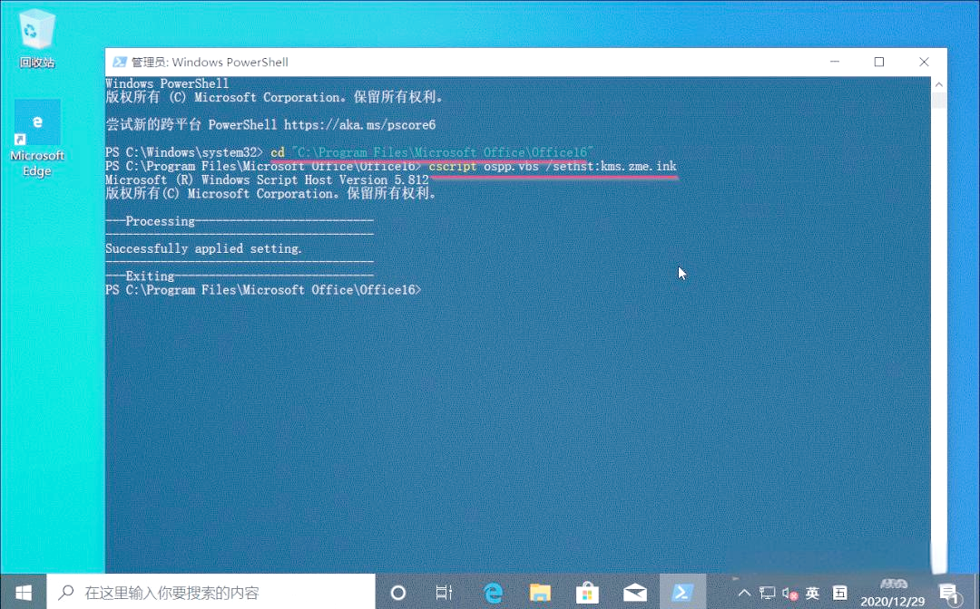Image resolution: width=980 pixels, height=609 pixels.
Task: Click the PowerShell icon in title bar
Action: (120, 62)
